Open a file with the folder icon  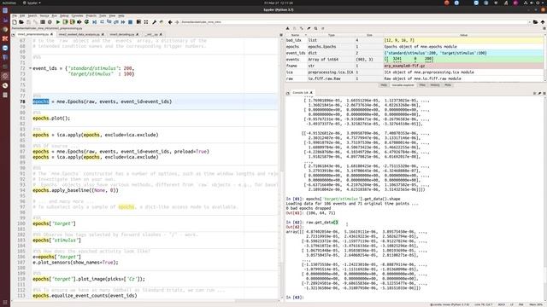[21, 22]
